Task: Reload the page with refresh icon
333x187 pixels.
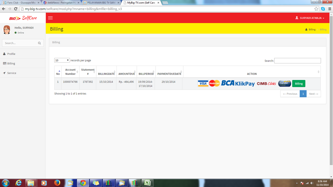Action: (16, 9)
